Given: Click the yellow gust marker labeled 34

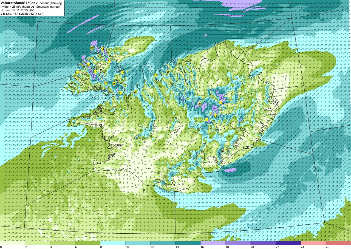Looking at the screenshot, I should (103, 49).
